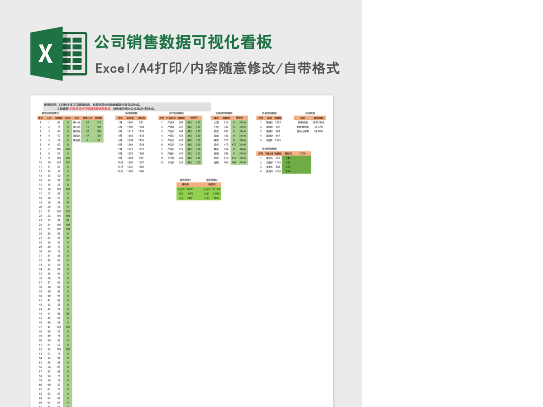Viewport: 543px width, 407px height.
Task: Click the green Excel logo icon
Action: 59,53
